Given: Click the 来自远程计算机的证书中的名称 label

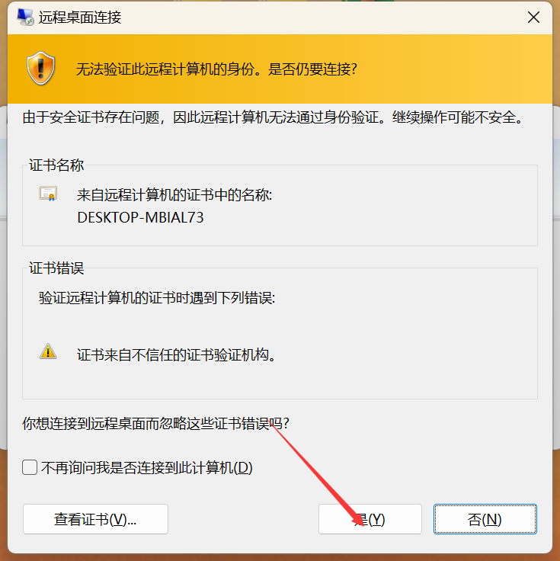Looking at the screenshot, I should coord(174,195).
